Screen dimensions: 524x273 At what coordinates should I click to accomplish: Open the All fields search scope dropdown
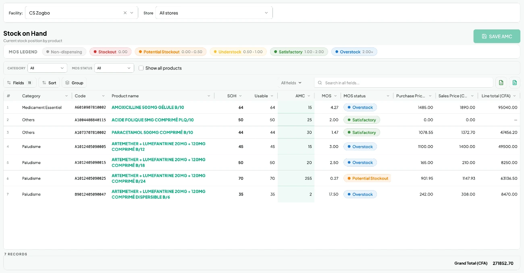click(x=291, y=83)
